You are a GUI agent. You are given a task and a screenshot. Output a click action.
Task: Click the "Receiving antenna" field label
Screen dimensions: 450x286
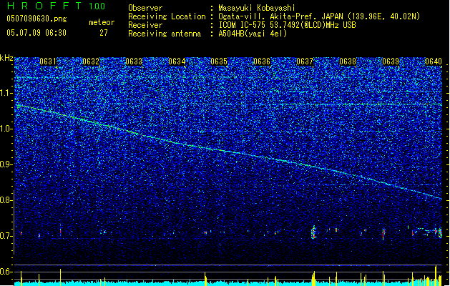[165, 34]
